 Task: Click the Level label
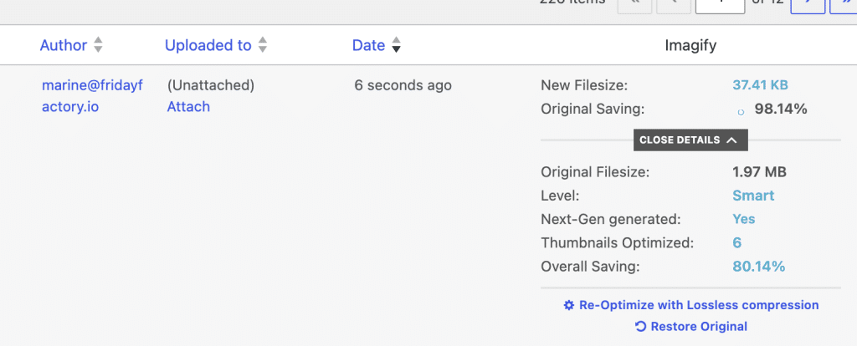coord(560,196)
